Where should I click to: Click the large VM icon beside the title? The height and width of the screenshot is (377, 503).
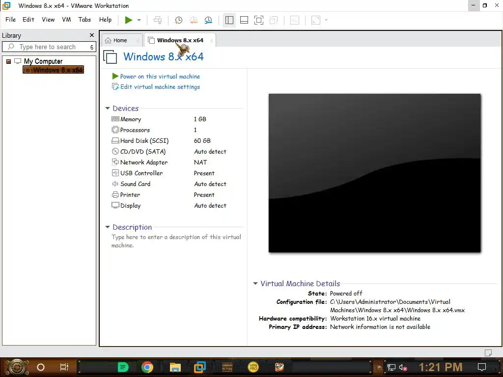[x=110, y=57]
